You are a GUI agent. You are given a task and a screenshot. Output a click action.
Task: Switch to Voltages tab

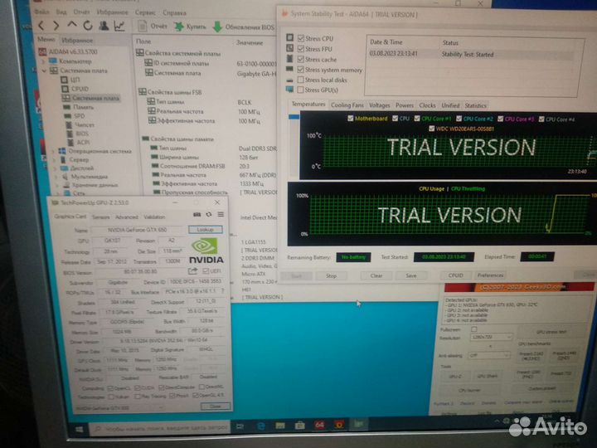[x=380, y=105]
